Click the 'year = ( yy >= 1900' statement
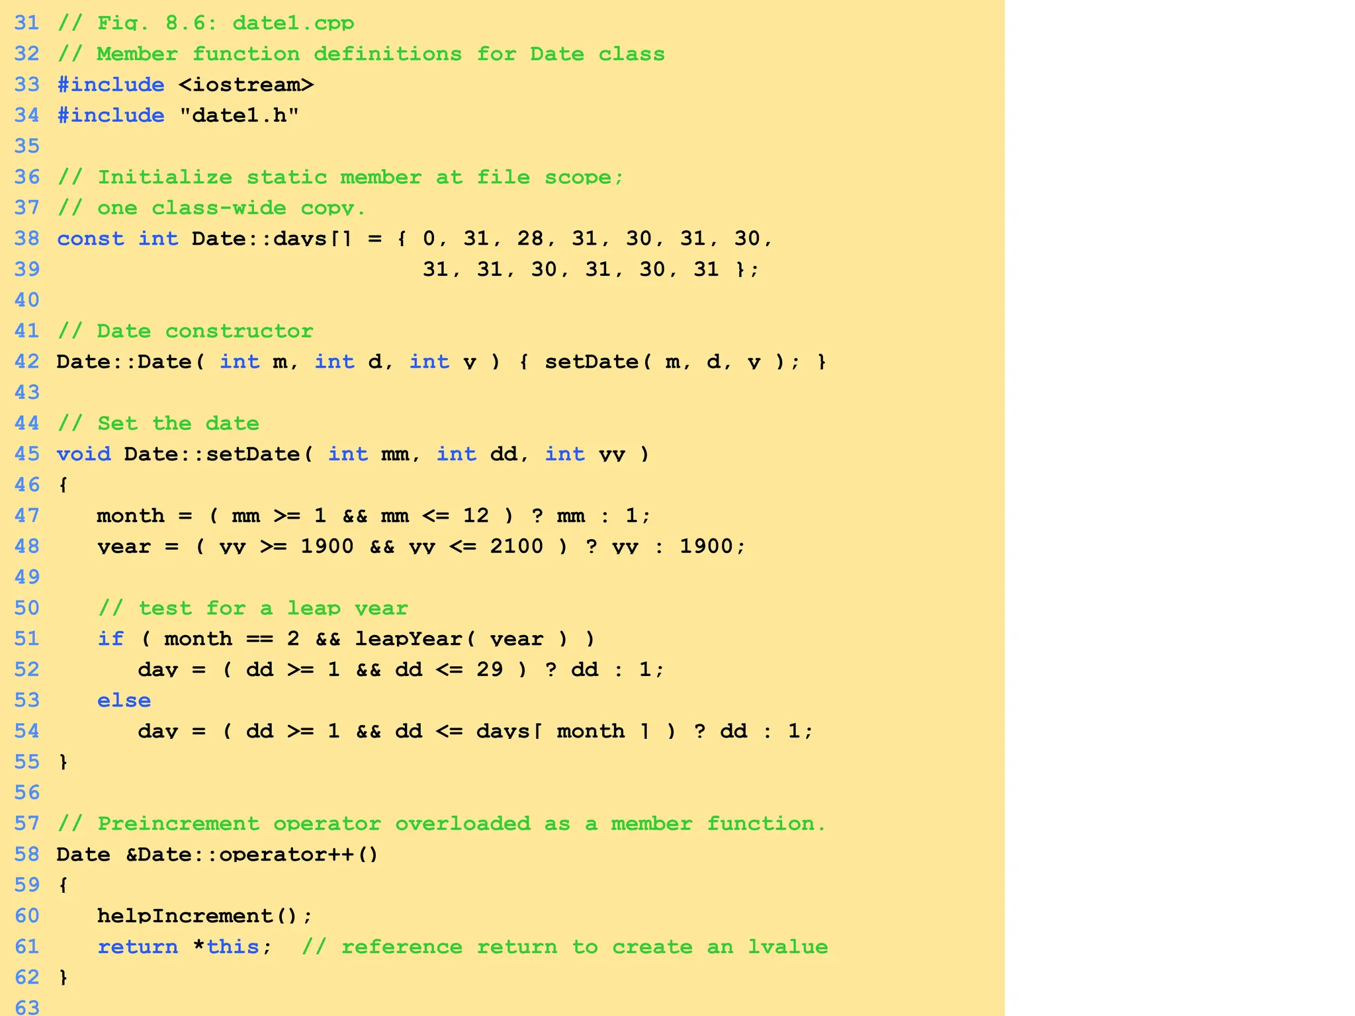The height and width of the screenshot is (1016, 1355). [x=421, y=546]
